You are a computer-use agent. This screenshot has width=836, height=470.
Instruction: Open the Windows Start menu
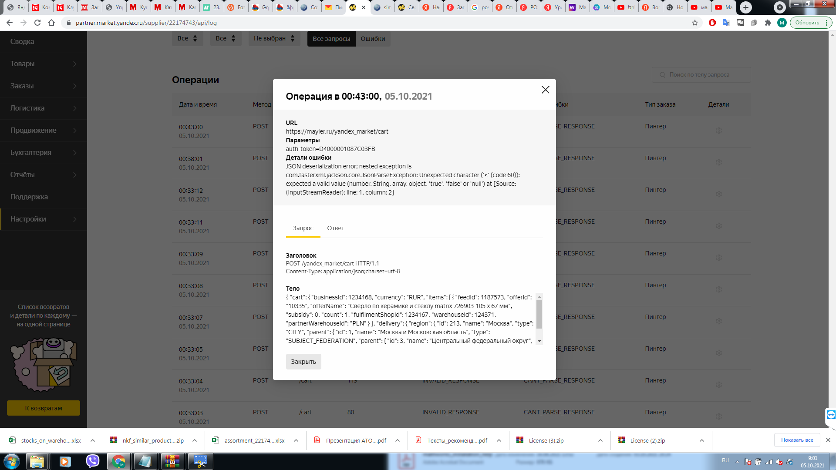point(12,461)
